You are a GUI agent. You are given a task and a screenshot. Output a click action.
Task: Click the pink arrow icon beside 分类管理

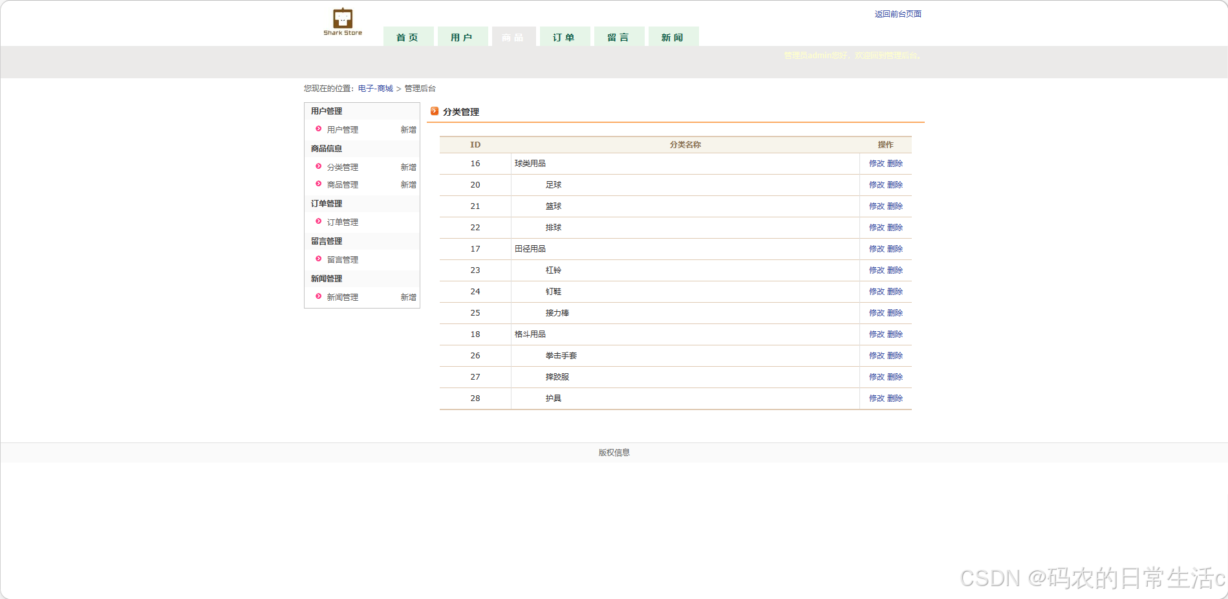tap(318, 166)
